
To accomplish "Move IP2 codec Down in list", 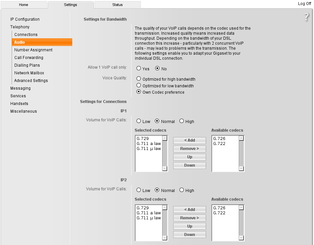I will (x=189, y=235).
